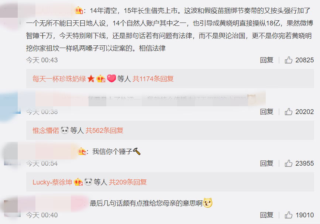Click thumbs-up icon beside 19010
320x224 pixels.
288,215
